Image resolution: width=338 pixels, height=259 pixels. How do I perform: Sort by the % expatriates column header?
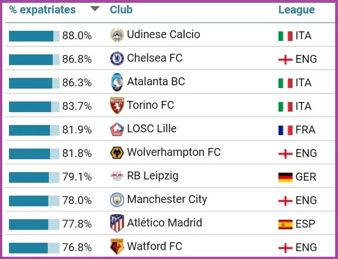coord(42,10)
